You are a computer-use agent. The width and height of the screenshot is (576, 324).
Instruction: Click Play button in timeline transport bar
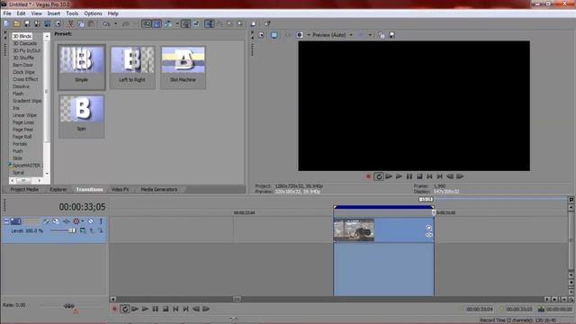tap(145, 309)
